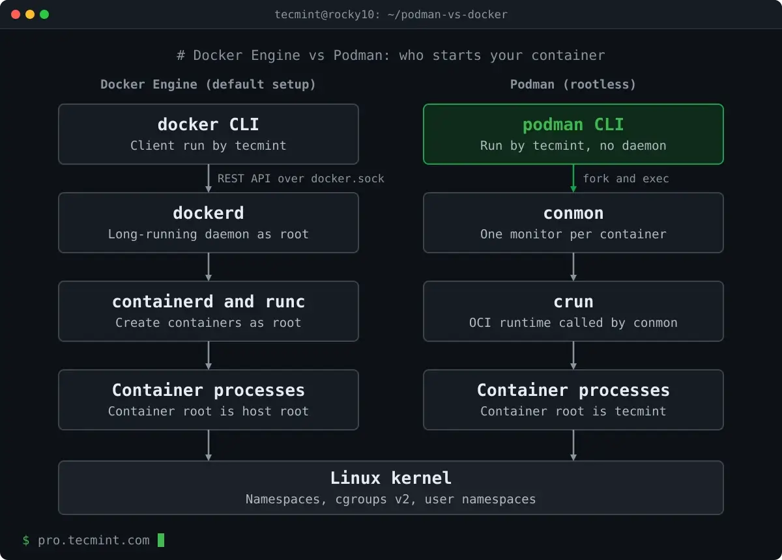Click 'Run by tecmint, no daemon' text

(573, 145)
